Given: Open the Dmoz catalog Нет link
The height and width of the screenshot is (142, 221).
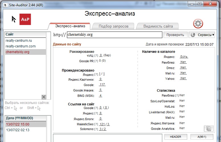Looking at the screenshot, I should (x=183, y=67).
